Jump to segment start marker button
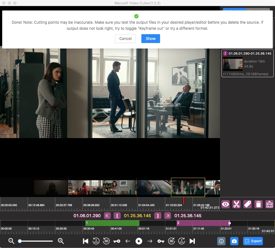 click(x=107, y=216)
